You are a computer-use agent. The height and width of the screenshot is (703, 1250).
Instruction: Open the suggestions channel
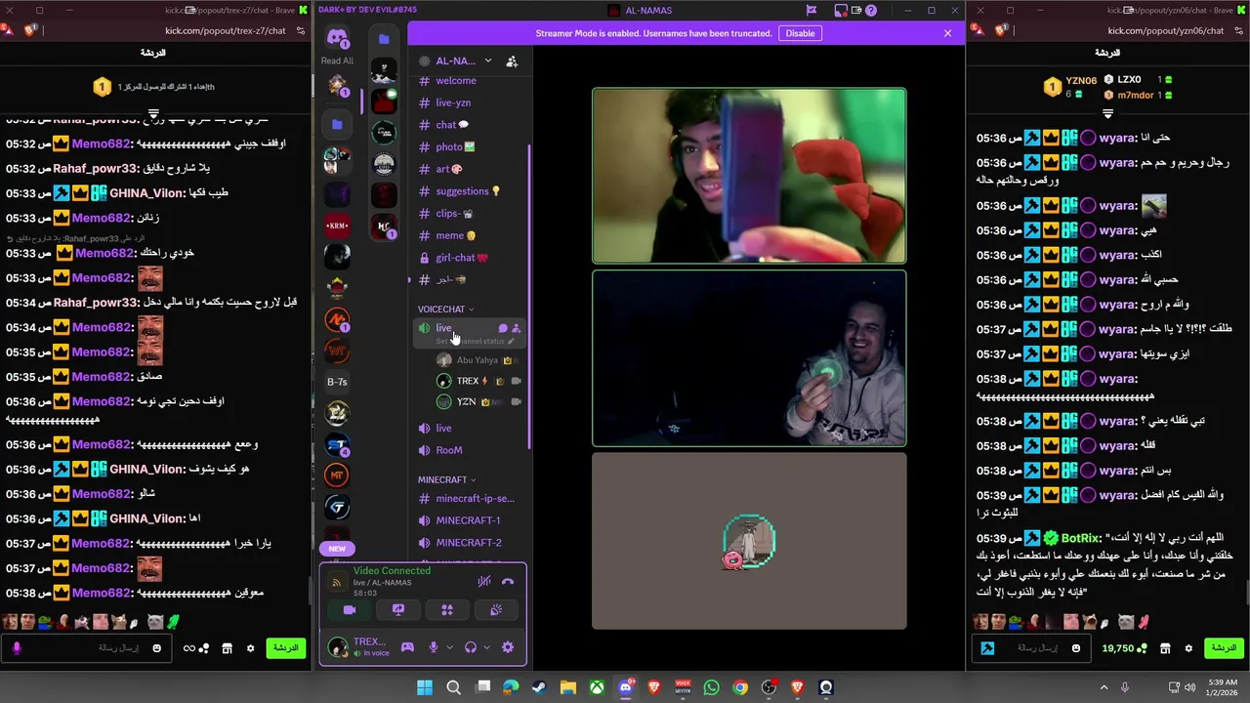(x=469, y=191)
